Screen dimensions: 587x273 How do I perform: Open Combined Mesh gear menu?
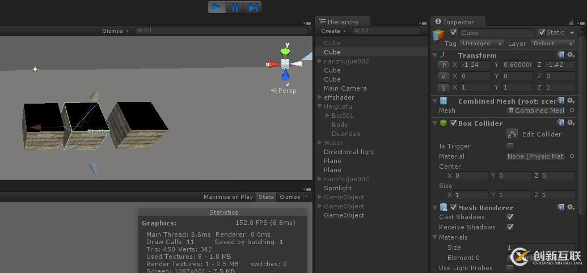571,101
